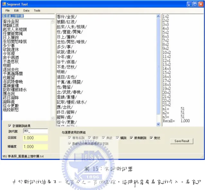The image size is (205, 190).
Task: Select line 香冷金猊 in left poem list
Action: click(11, 22)
